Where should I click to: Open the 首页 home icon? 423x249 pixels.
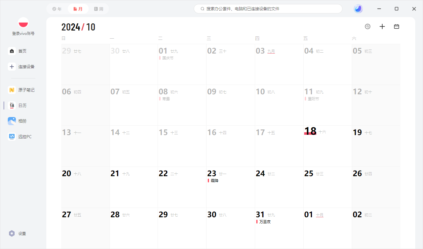tap(12, 51)
